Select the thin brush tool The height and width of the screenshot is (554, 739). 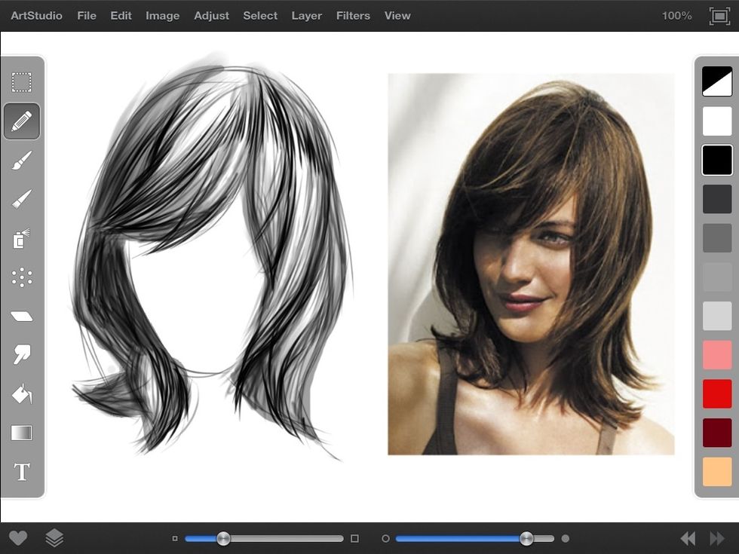coord(22,199)
